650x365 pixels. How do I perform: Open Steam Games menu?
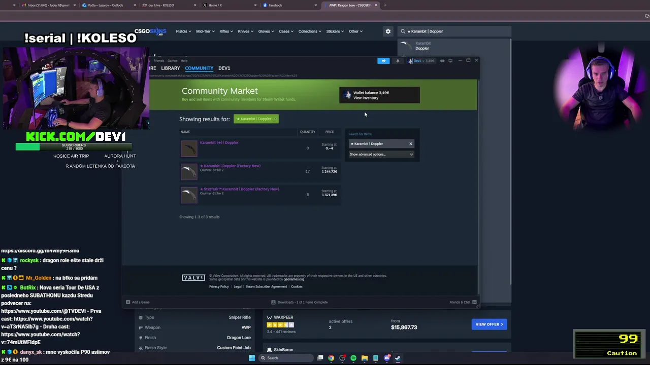click(173, 61)
